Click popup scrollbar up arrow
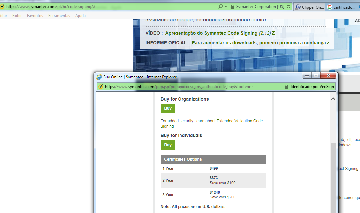Viewport: 360px width, 213px height. click(x=333, y=99)
